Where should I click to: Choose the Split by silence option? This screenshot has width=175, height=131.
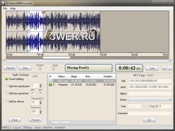pos(7,101)
